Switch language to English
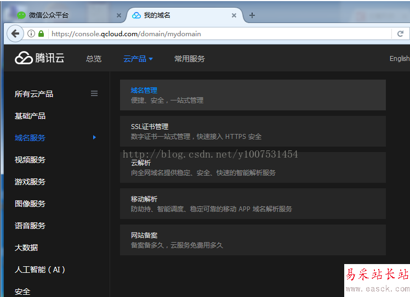Image resolution: width=410 pixels, height=297 pixels. click(x=399, y=58)
